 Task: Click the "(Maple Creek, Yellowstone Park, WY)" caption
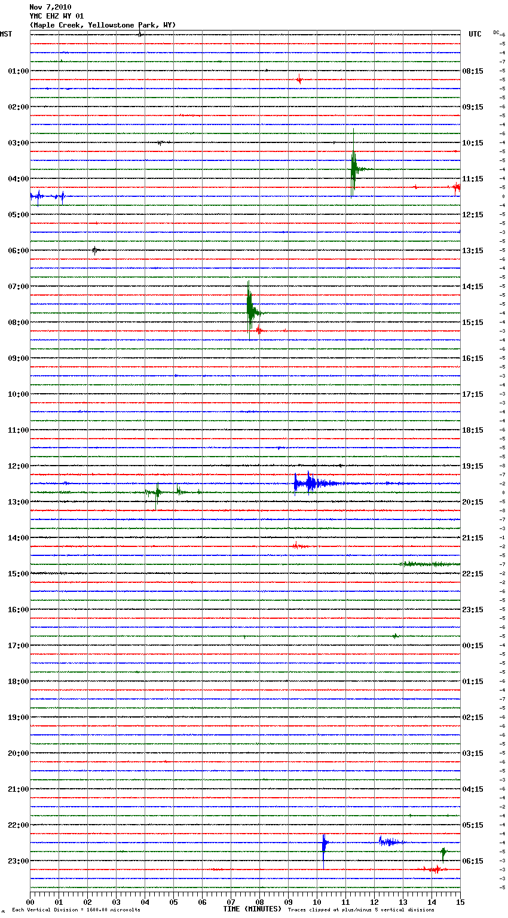pyautogui.click(x=103, y=25)
